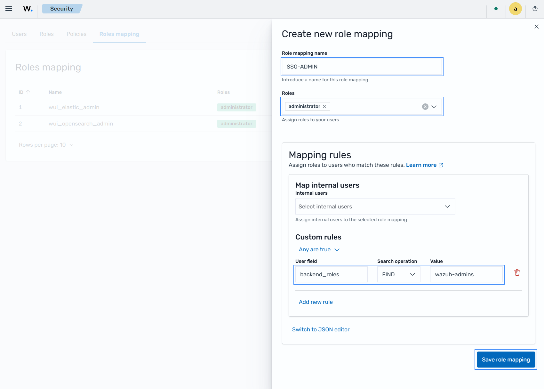Click the Name column header

pyautogui.click(x=55, y=92)
